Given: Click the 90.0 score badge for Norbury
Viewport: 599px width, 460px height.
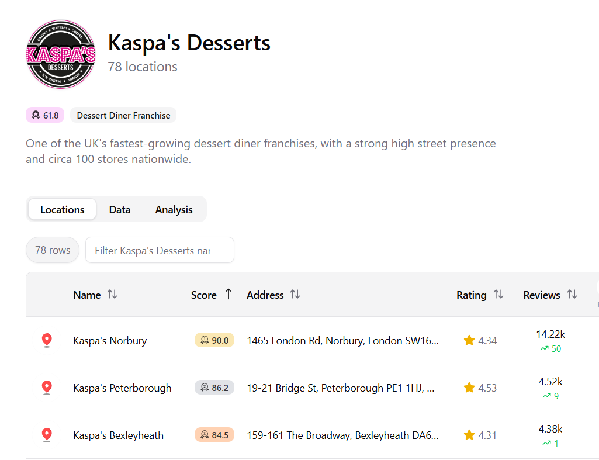Looking at the screenshot, I should [x=214, y=340].
